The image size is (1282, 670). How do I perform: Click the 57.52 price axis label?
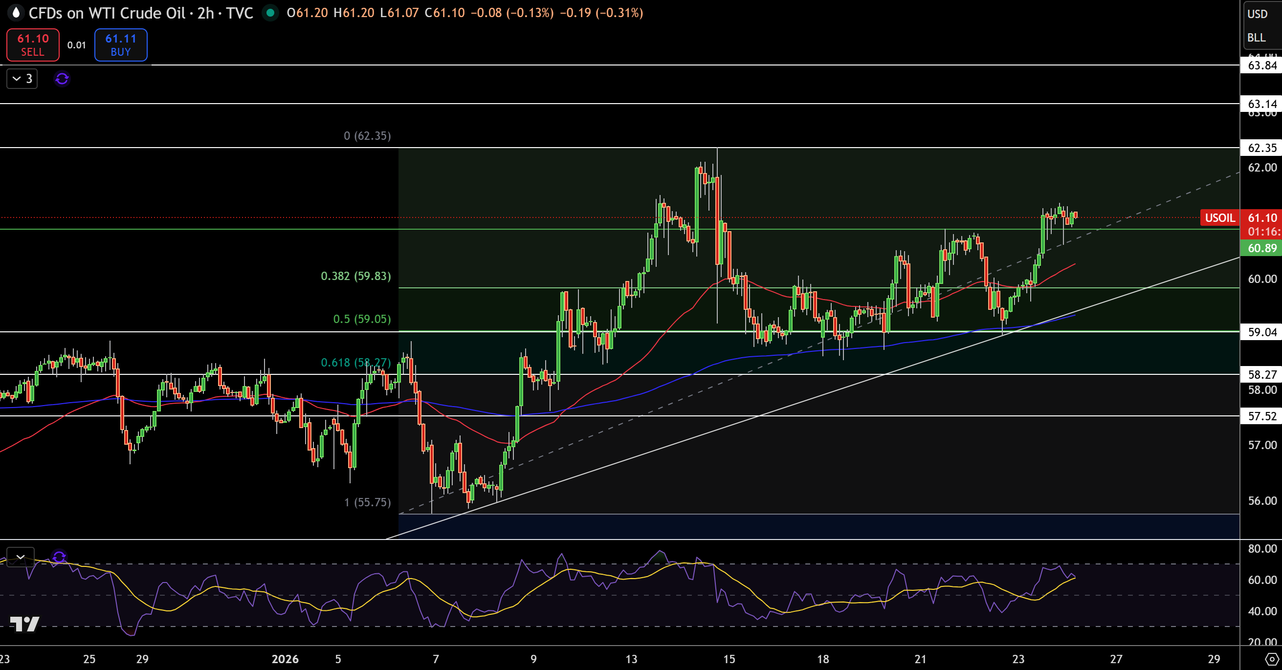pyautogui.click(x=1262, y=416)
